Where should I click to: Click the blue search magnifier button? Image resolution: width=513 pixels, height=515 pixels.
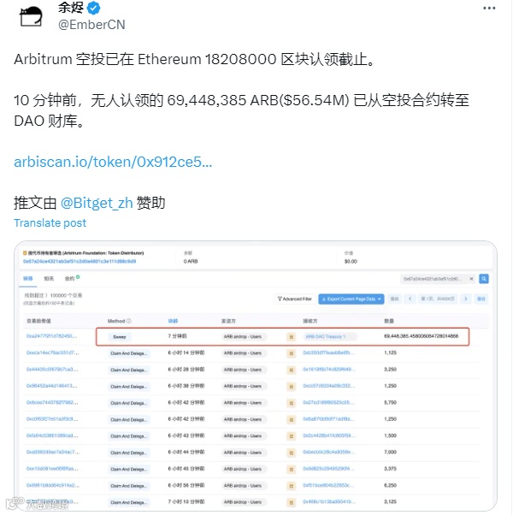pos(483,279)
